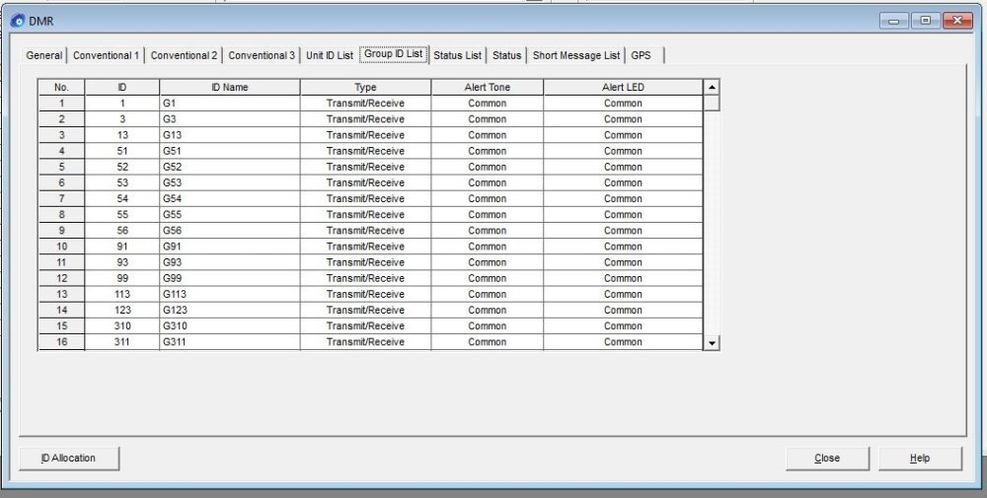The height and width of the screenshot is (498, 987).
Task: Click the ID Name column header
Action: point(229,88)
